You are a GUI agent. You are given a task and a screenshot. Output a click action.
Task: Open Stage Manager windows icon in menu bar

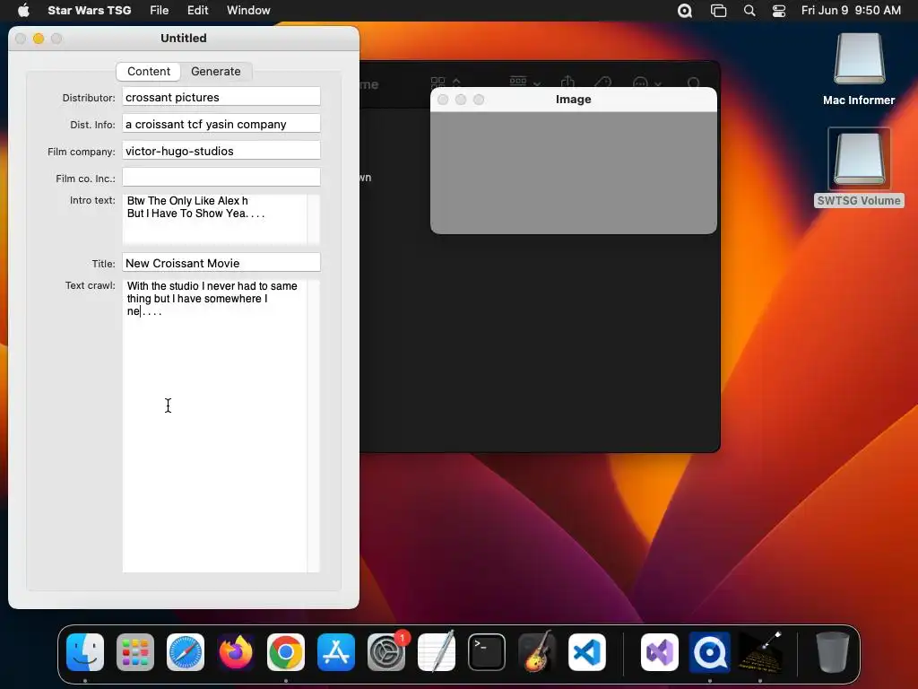click(718, 11)
